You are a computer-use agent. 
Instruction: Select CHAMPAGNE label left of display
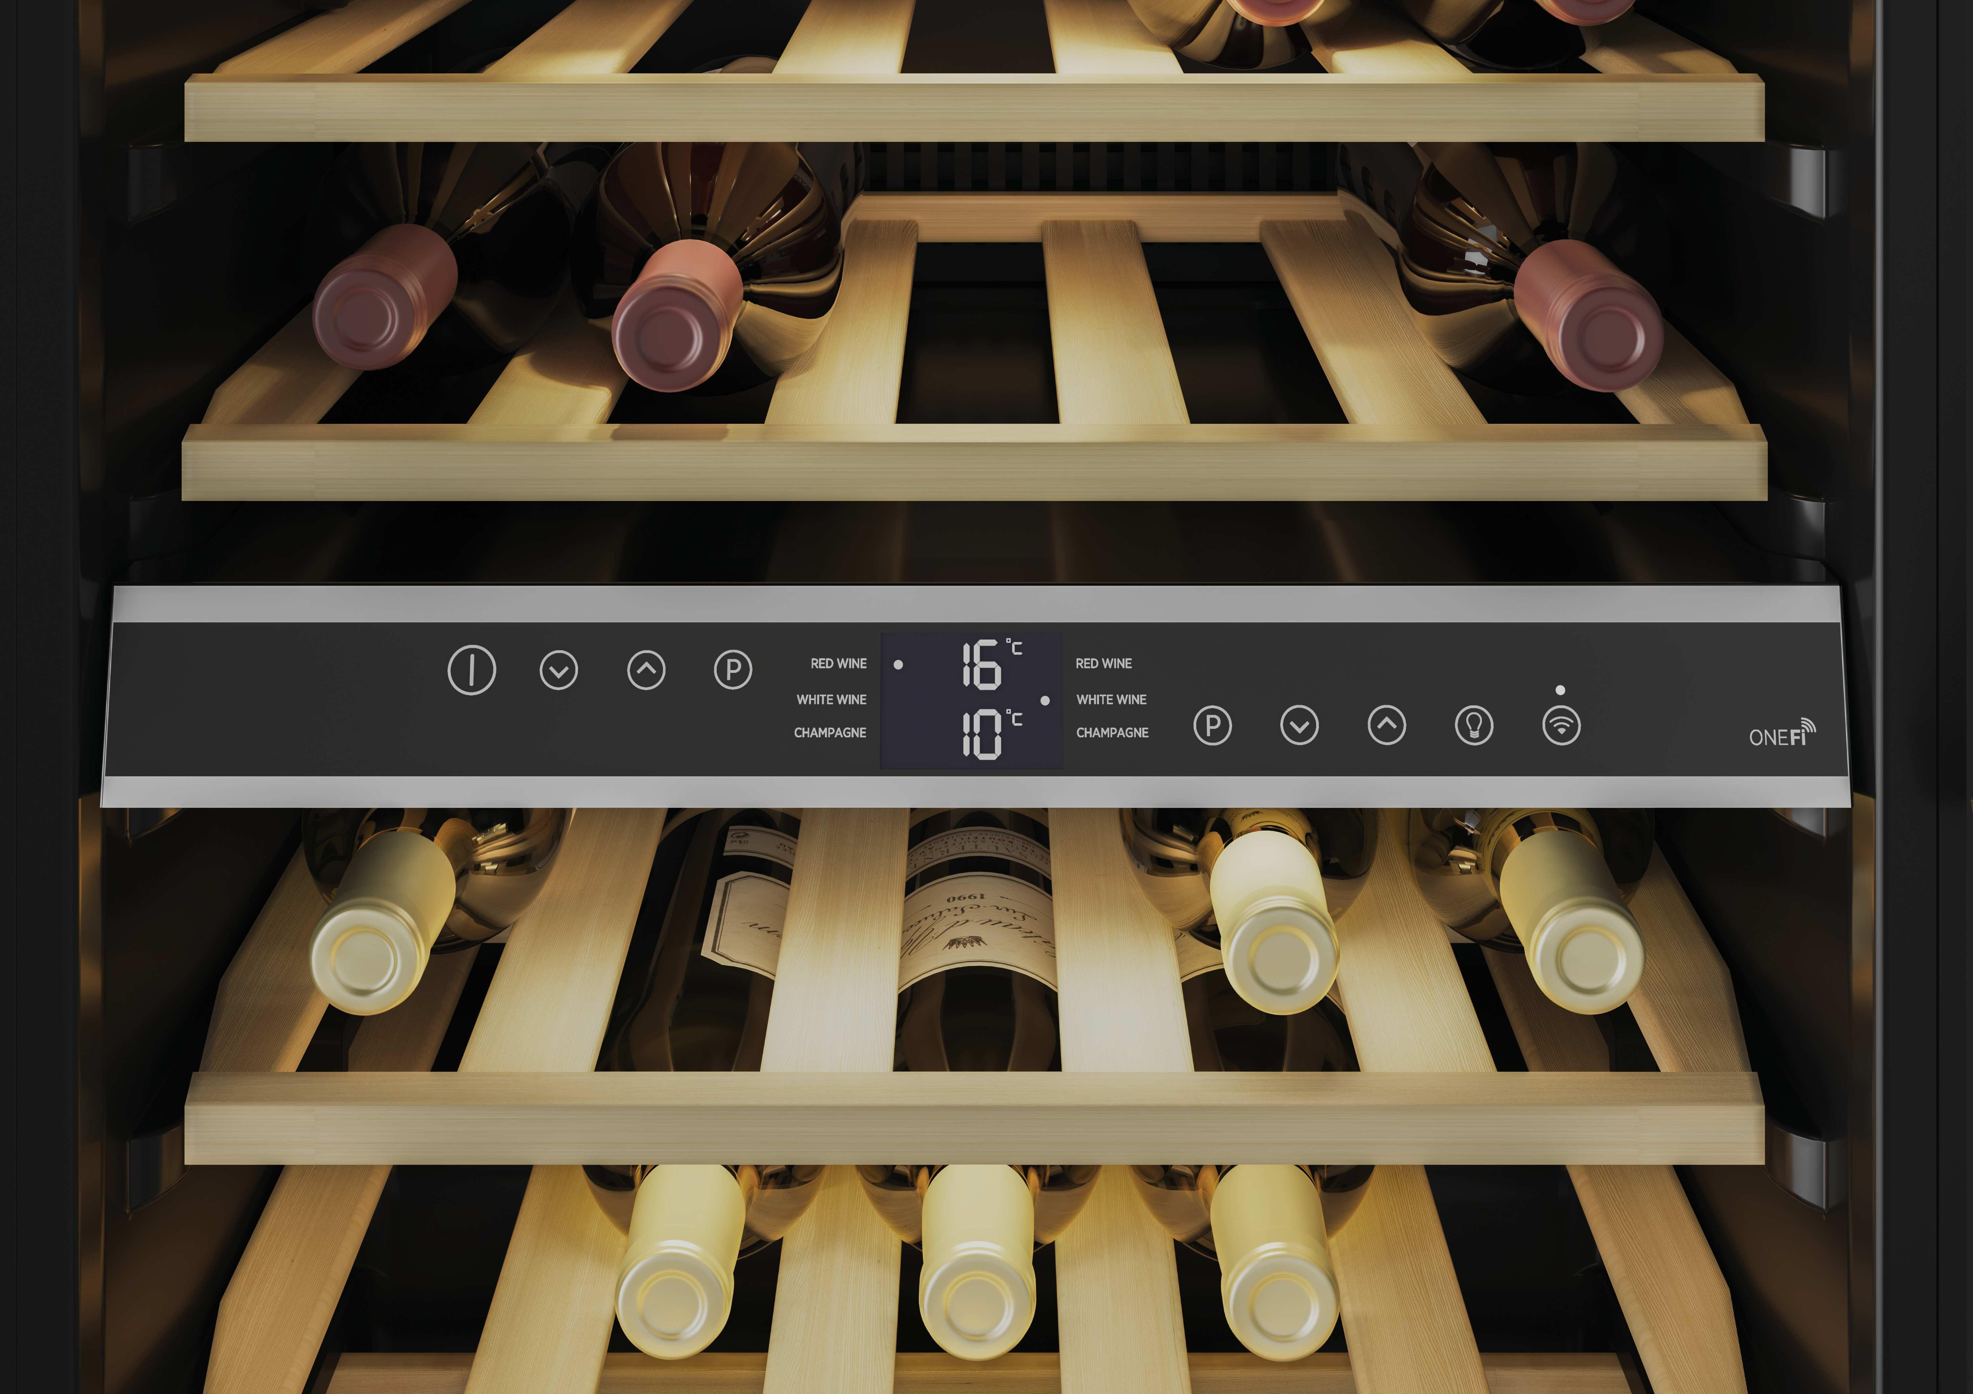[830, 733]
